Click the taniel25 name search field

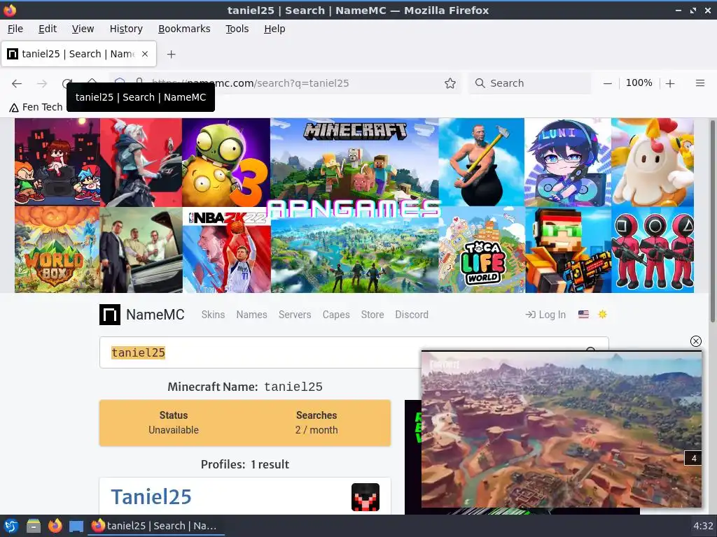point(260,352)
